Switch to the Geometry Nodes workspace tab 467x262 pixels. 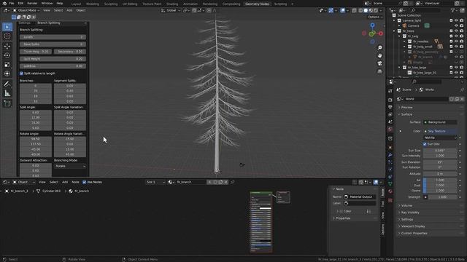point(257,4)
